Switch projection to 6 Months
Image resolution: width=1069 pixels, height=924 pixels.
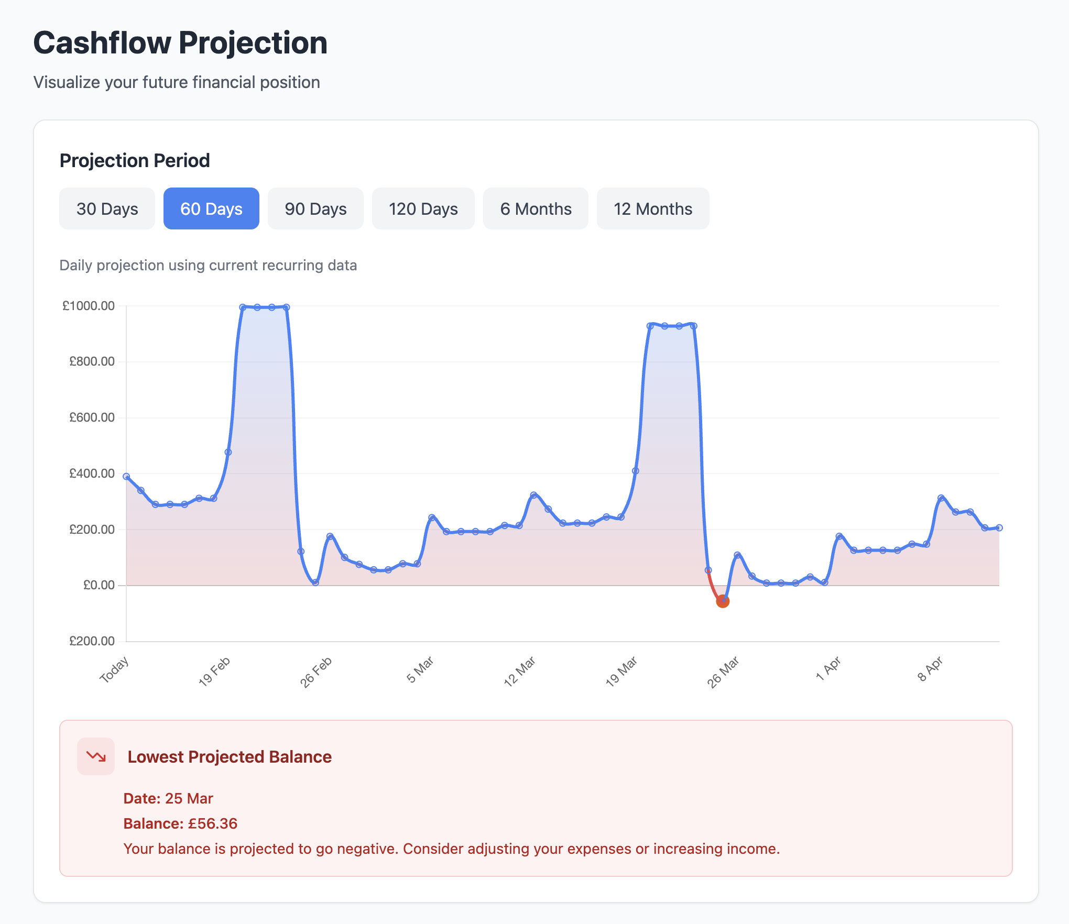[535, 208]
